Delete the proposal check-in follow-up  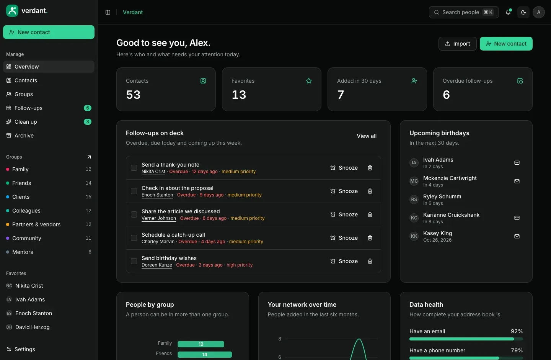point(370,191)
